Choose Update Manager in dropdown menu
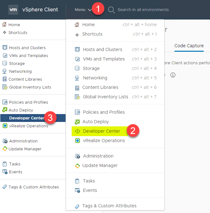The width and height of the screenshot is (210, 213). pos(115,165)
